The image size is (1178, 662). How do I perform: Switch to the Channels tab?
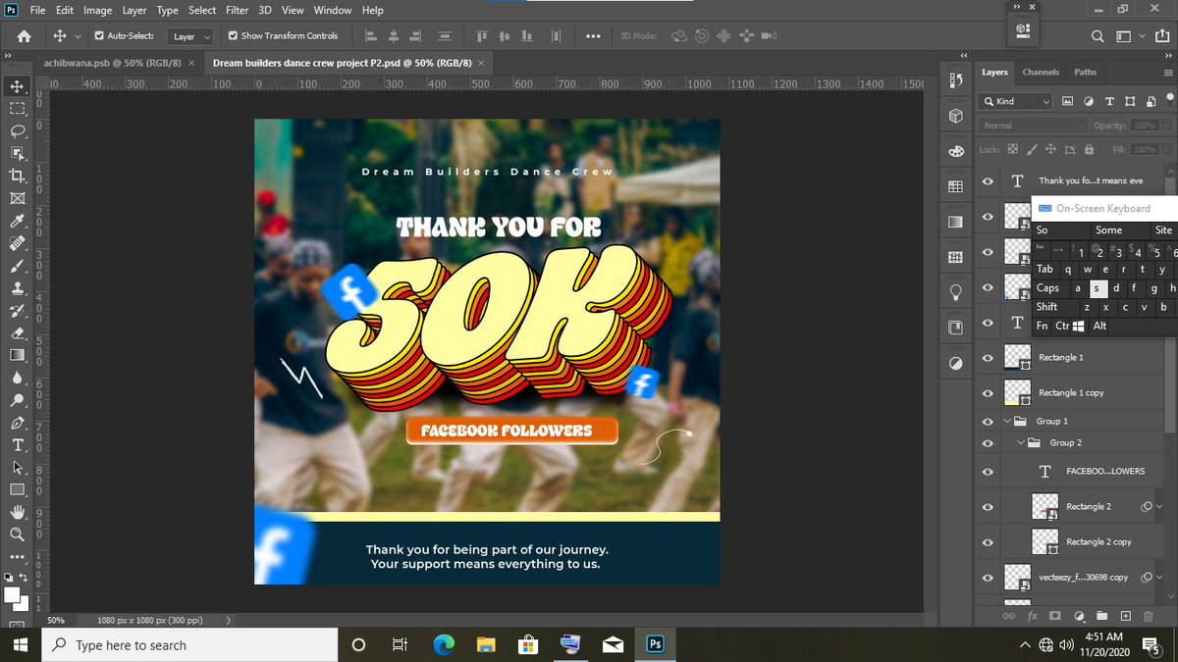pos(1041,72)
